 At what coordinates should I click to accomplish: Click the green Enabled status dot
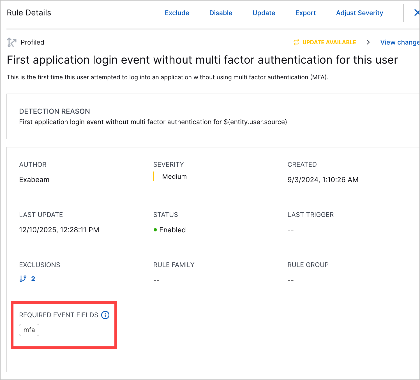pos(156,230)
